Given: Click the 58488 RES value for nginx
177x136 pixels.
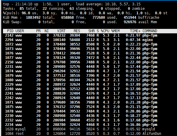Looking at the screenshot, I should click(x=75, y=40).
